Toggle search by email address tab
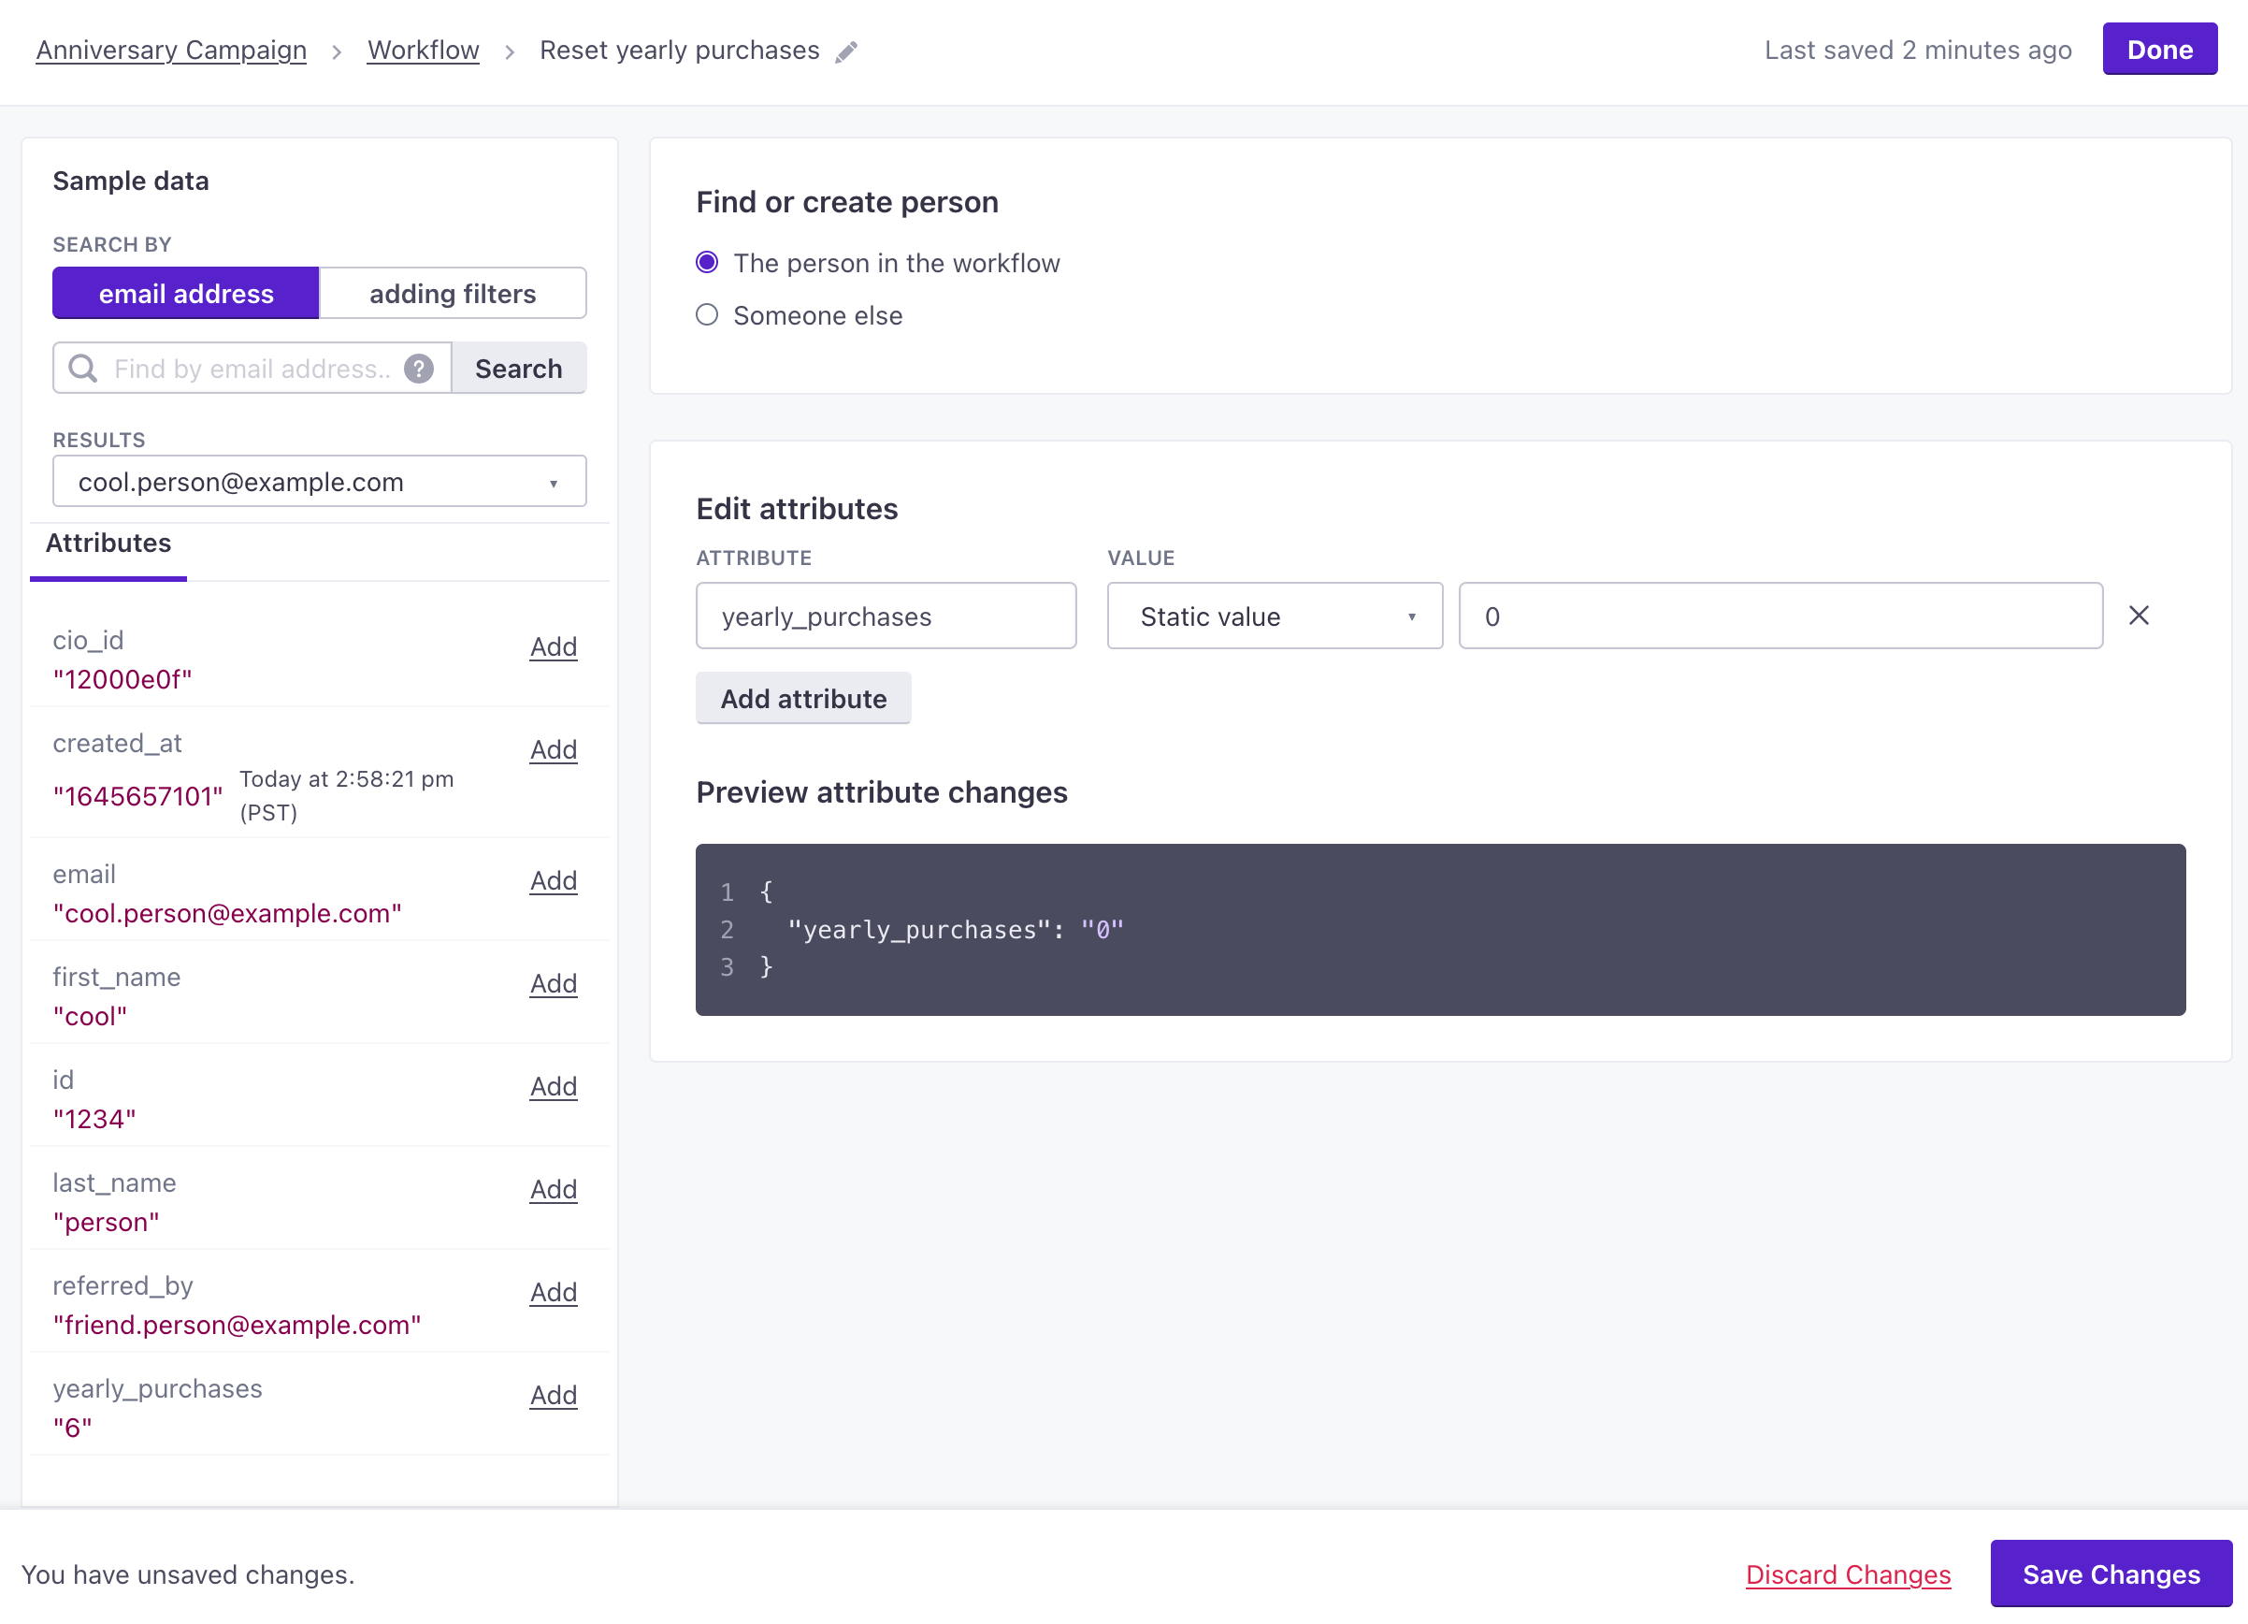The height and width of the screenshot is (1624, 2248). click(x=187, y=294)
